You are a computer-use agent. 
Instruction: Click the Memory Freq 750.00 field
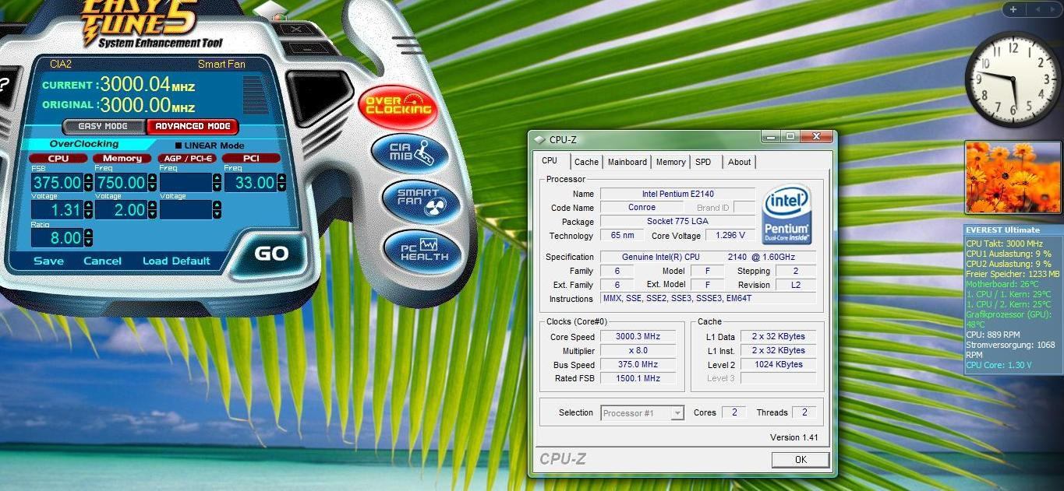122,183
